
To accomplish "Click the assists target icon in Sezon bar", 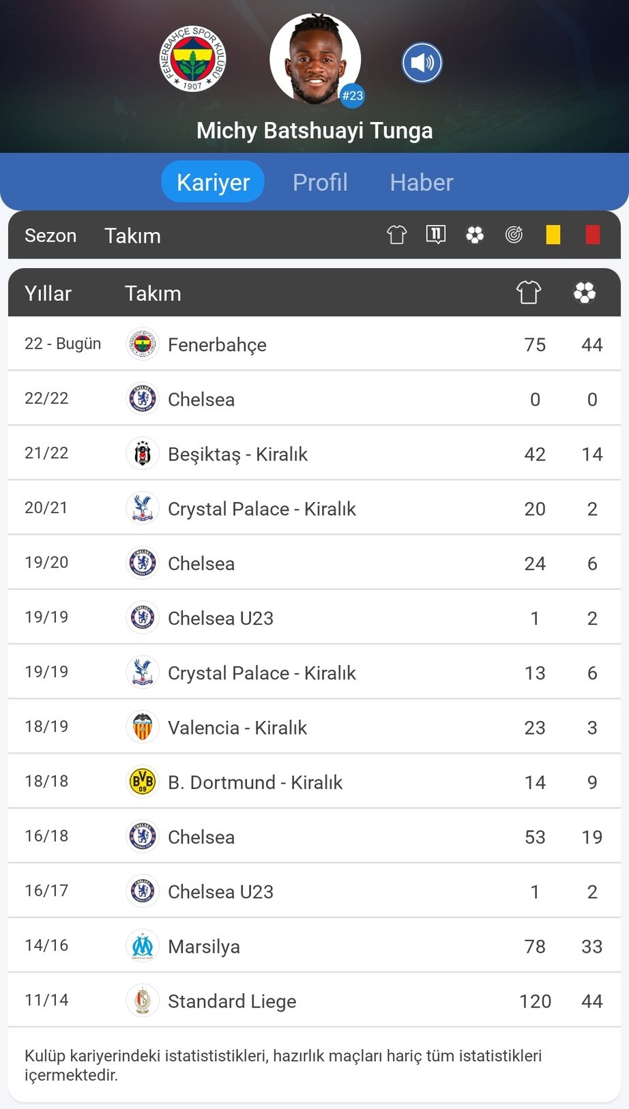I will coord(514,235).
